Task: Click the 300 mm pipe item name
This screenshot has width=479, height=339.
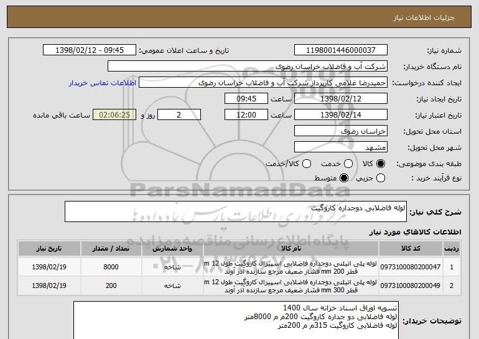Action: pos(291,286)
